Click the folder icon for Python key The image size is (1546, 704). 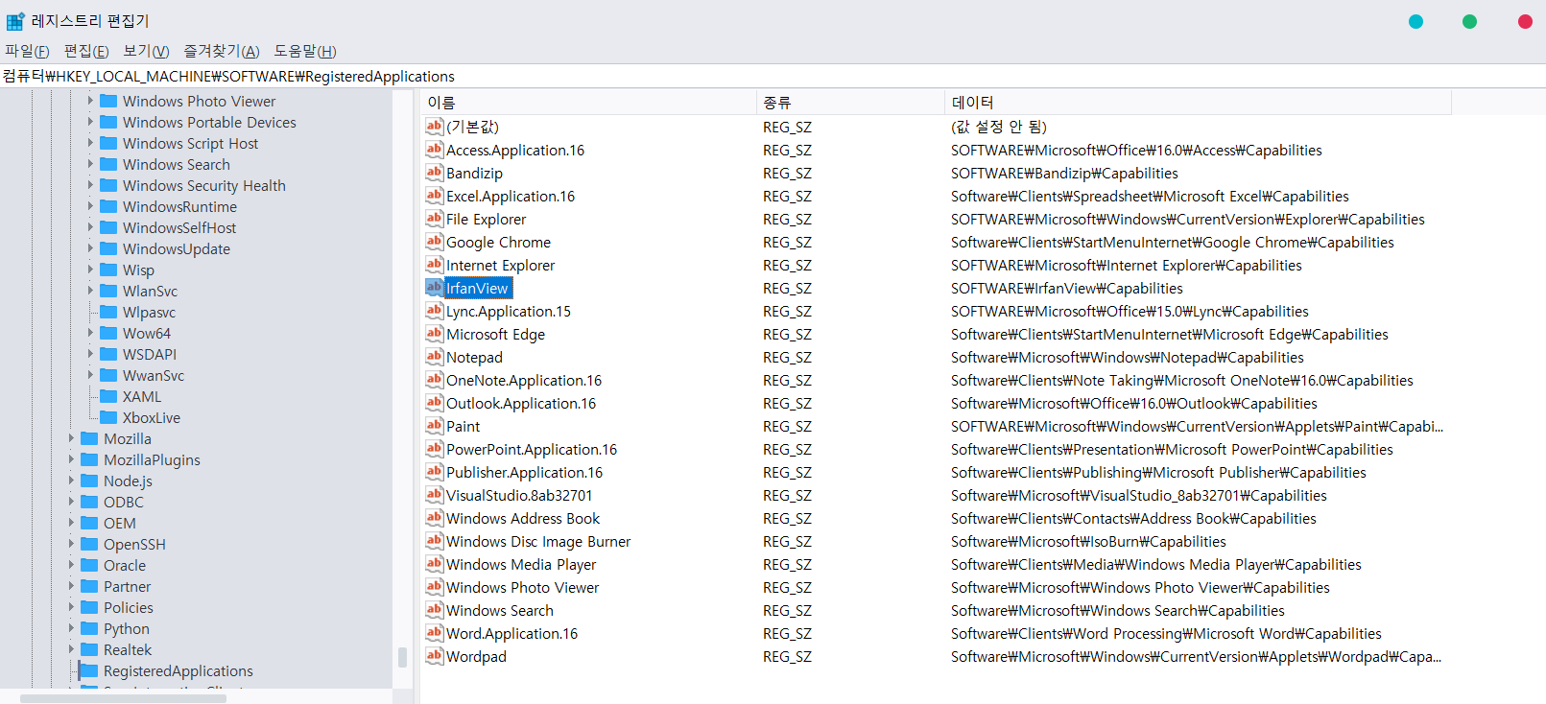tap(89, 628)
